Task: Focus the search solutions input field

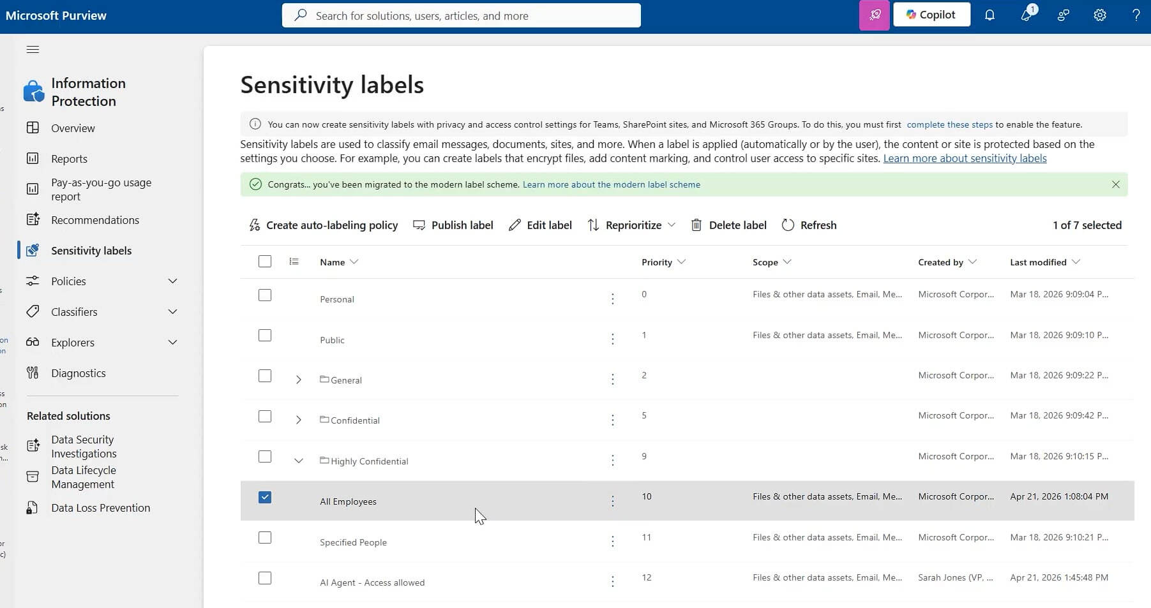Action: tap(461, 15)
